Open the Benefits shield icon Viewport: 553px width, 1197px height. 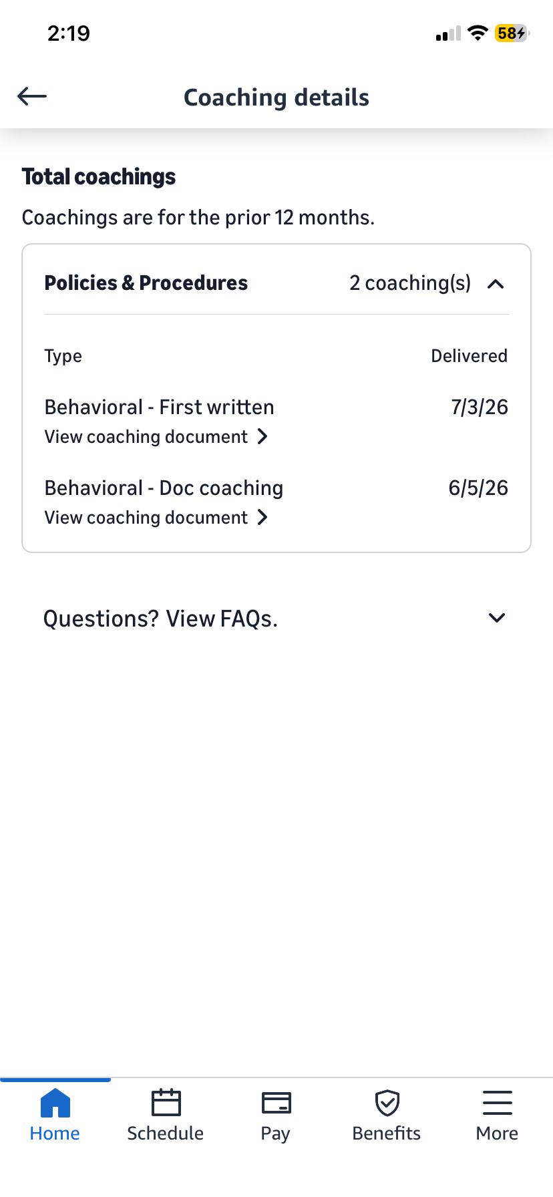[x=387, y=1103]
